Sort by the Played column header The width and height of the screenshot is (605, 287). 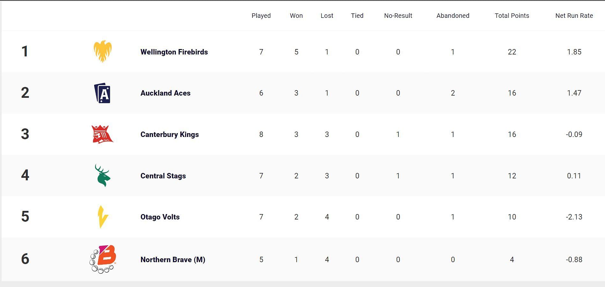pos(261,16)
